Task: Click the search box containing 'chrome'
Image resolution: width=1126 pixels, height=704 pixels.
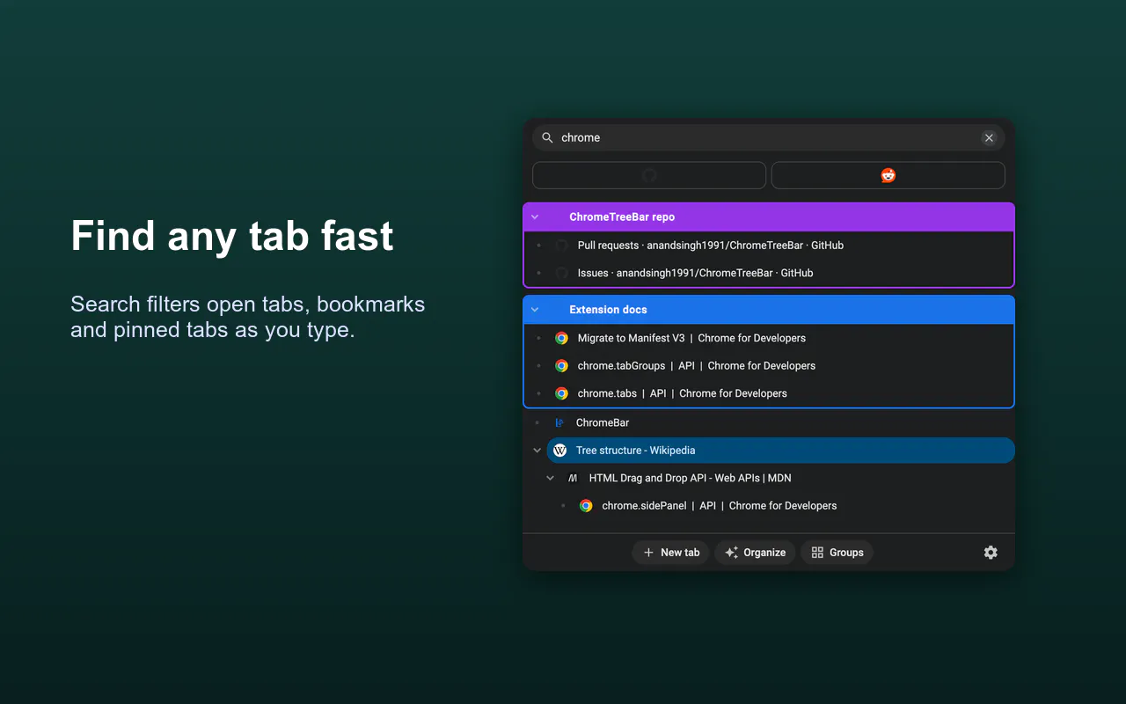Action: (768, 138)
